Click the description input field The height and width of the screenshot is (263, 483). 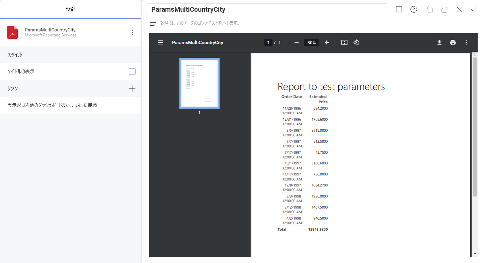[x=267, y=23]
